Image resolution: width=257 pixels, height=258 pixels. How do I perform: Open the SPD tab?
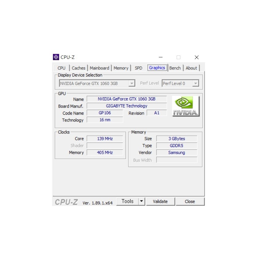pyautogui.click(x=139, y=68)
